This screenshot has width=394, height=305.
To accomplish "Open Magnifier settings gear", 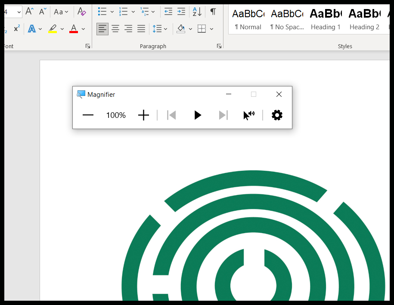I will [277, 115].
